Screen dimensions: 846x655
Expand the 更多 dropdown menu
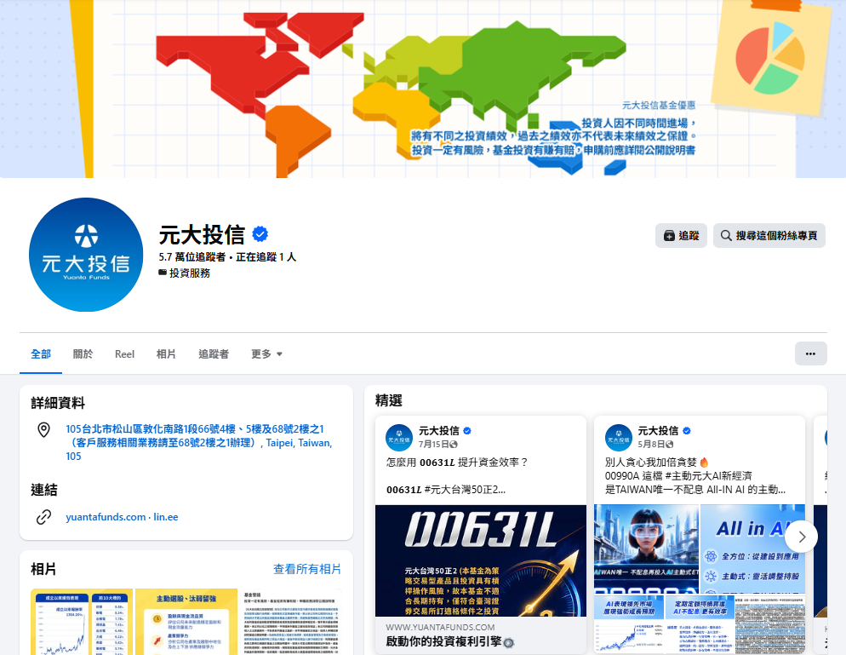pos(266,354)
